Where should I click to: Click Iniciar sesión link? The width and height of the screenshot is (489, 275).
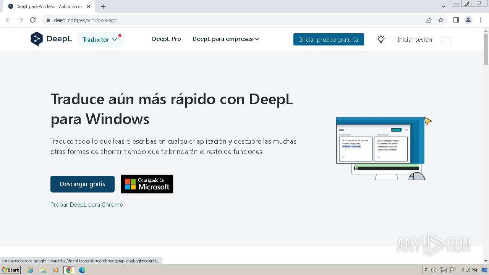(x=415, y=40)
